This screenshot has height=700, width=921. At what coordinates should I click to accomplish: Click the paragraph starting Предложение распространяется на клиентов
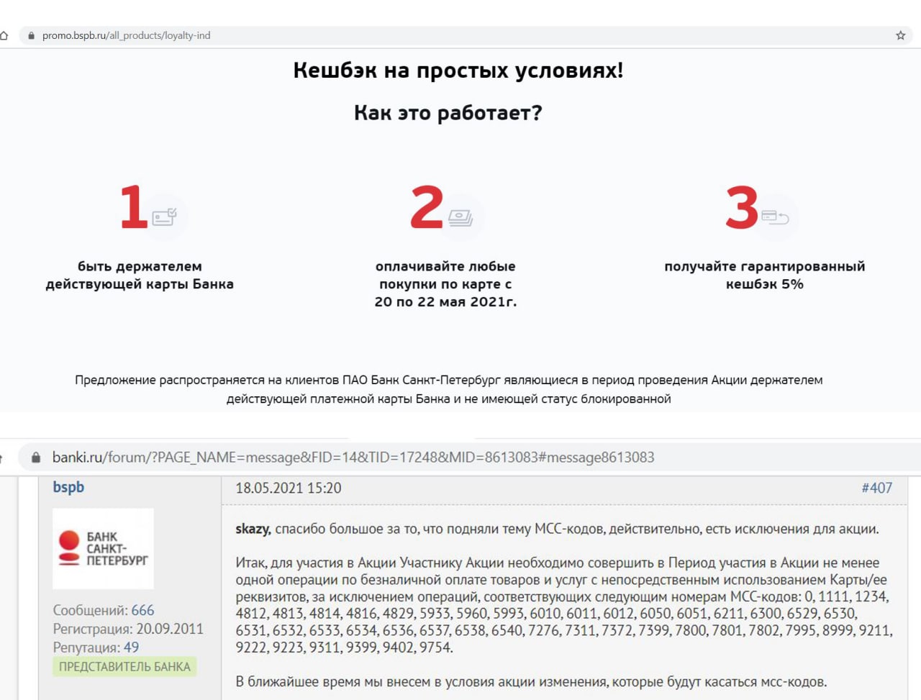tap(449, 389)
